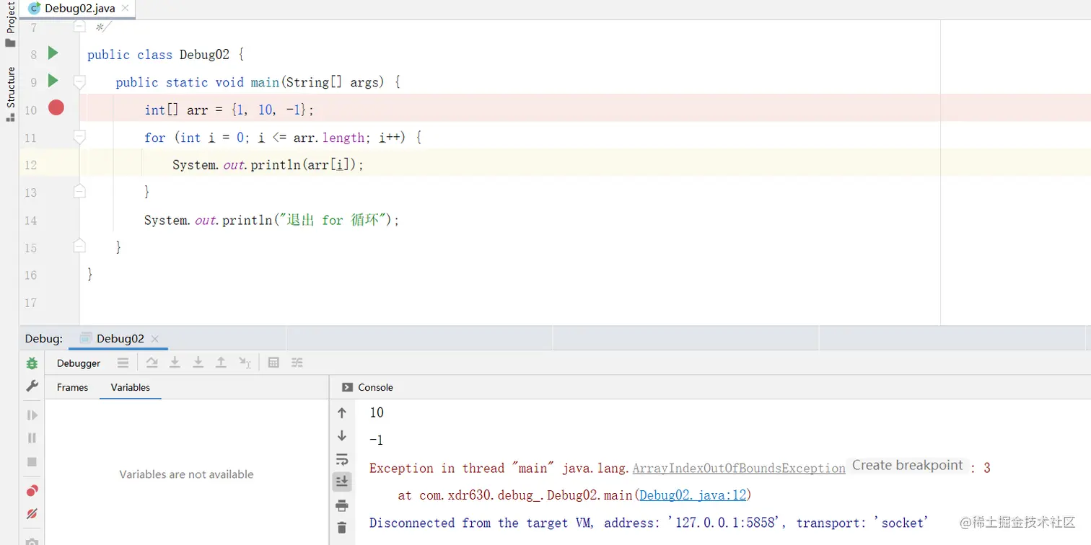Switch to the Variables tab
The width and height of the screenshot is (1091, 545).
point(130,387)
